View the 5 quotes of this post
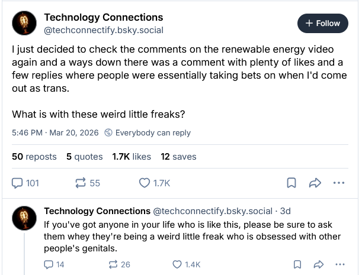Image resolution: width=362 pixels, height=275 pixels. [84, 157]
